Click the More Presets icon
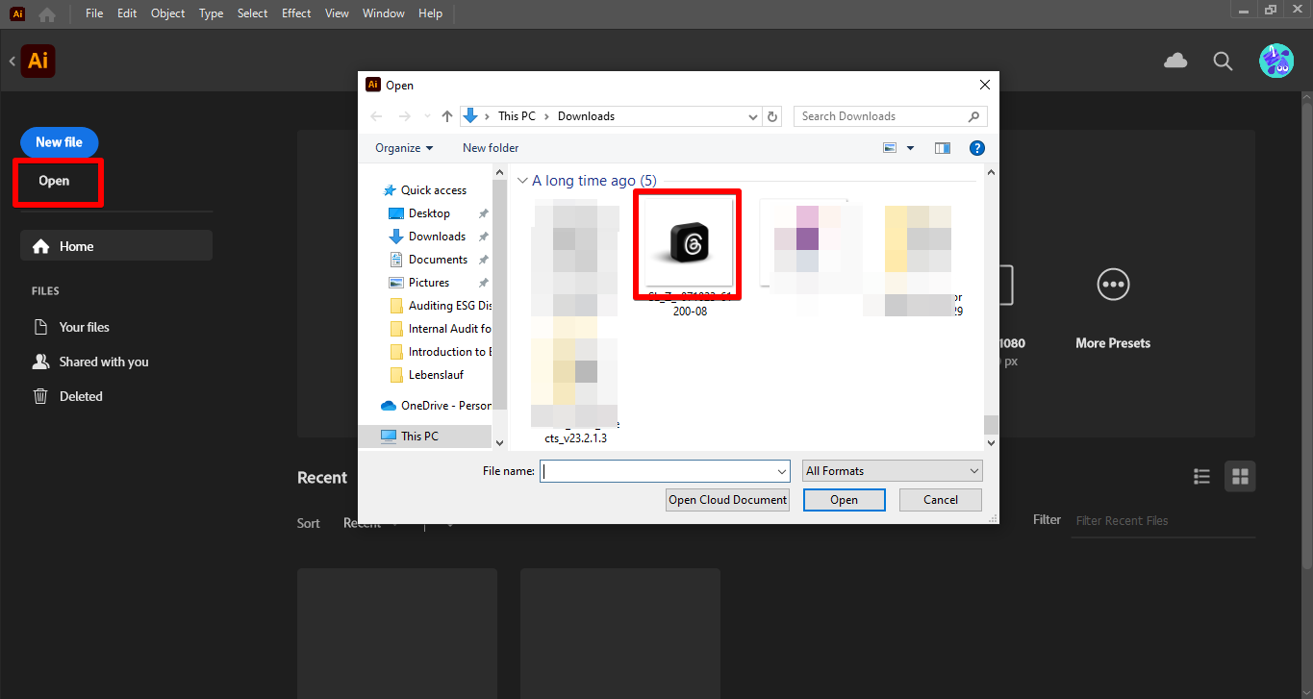Screen dimensions: 1313x699 1113,284
